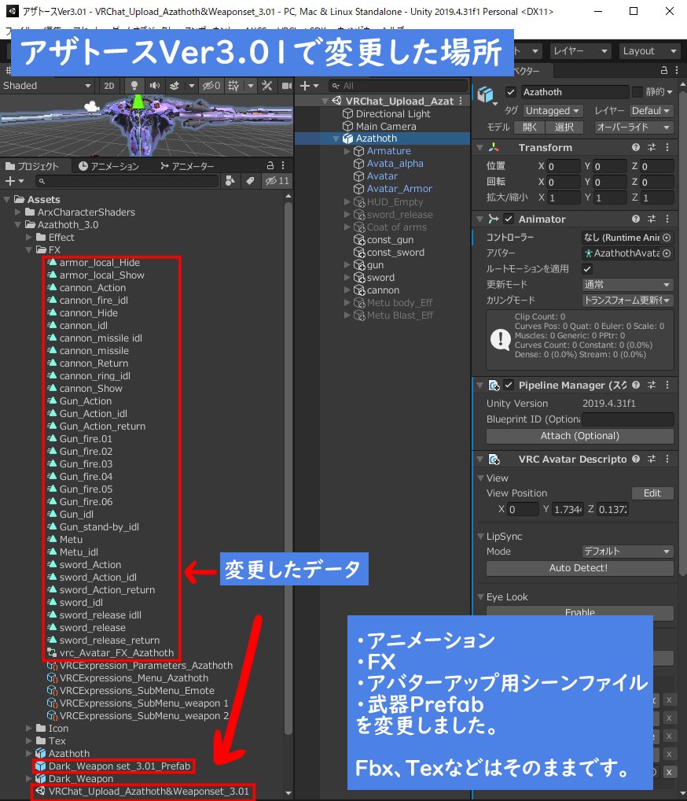This screenshot has height=801, width=687.
Task: Open Shaded draw mode dropdown
Action: click(x=47, y=86)
